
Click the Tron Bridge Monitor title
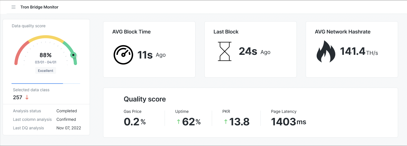pyautogui.click(x=39, y=7)
